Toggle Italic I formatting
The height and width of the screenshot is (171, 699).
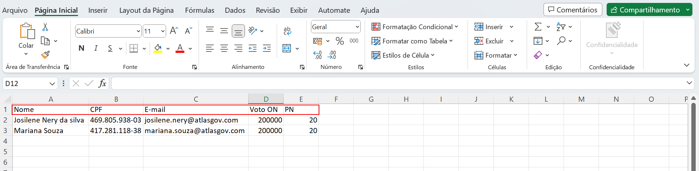pyautogui.click(x=96, y=48)
